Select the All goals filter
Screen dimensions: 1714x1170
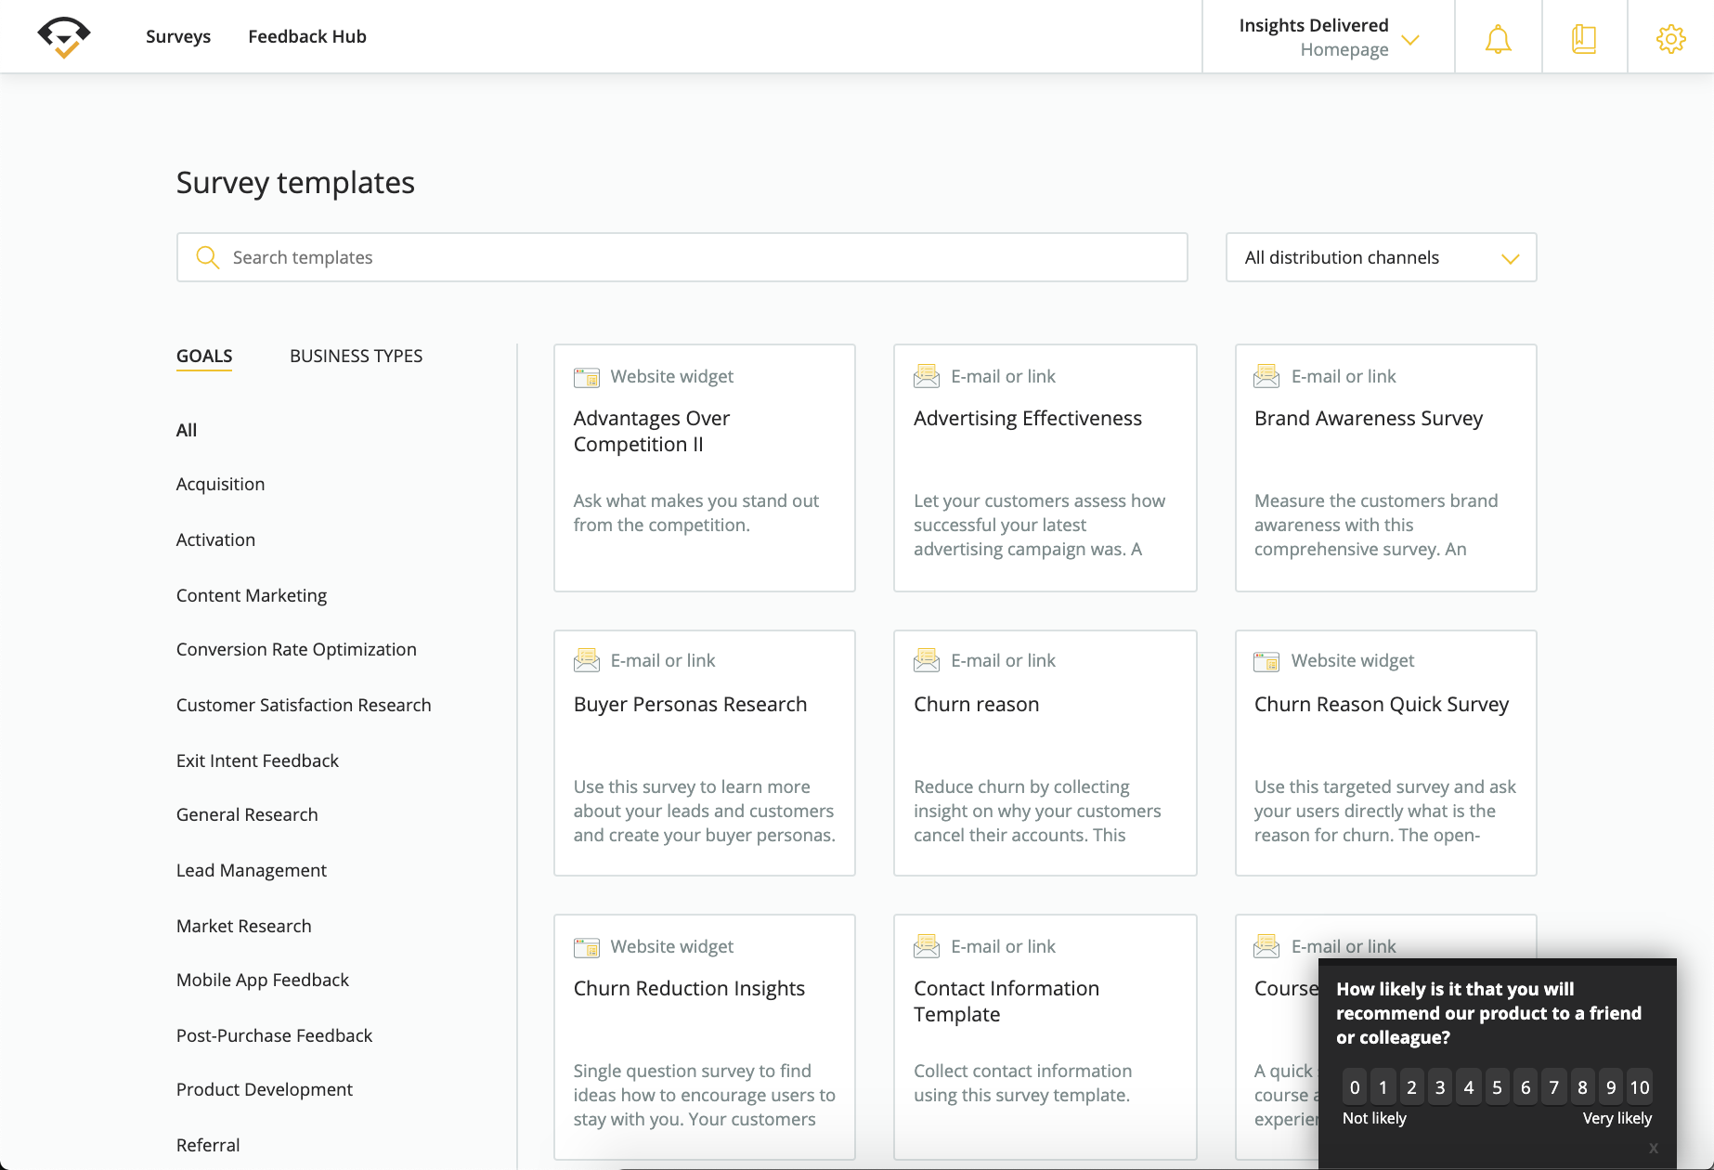click(x=186, y=430)
